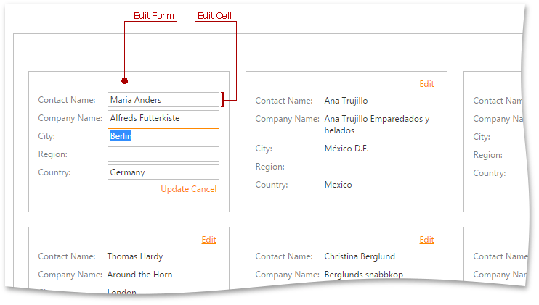Viewport: 539px width, 305px height.
Task: Click City label in Maria Anders form
Action: coord(46,136)
